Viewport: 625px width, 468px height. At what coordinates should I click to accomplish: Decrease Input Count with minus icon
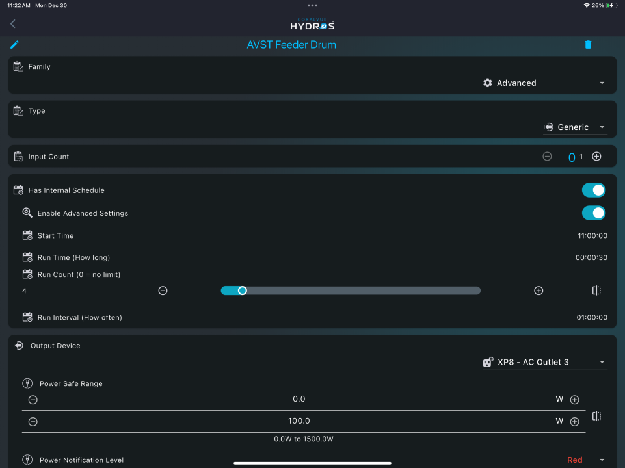pos(547,157)
